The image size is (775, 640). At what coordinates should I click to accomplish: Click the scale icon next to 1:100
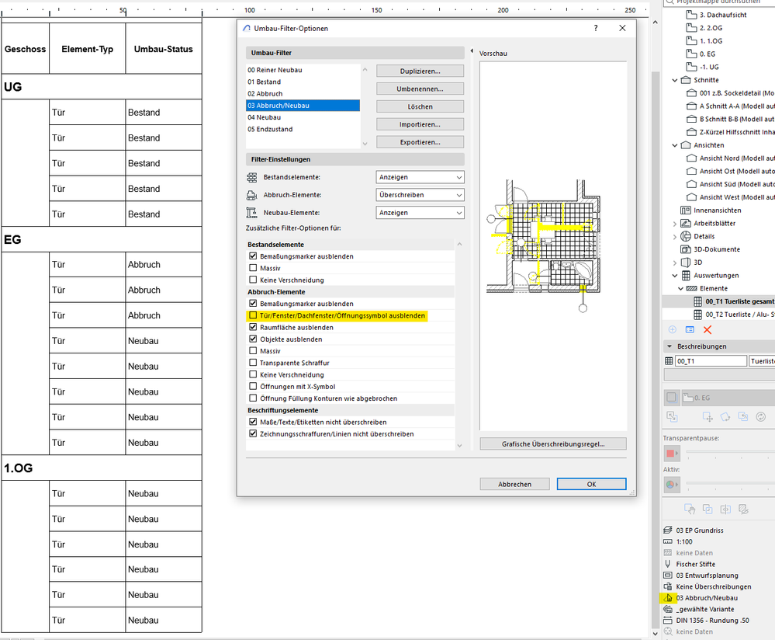pos(669,541)
